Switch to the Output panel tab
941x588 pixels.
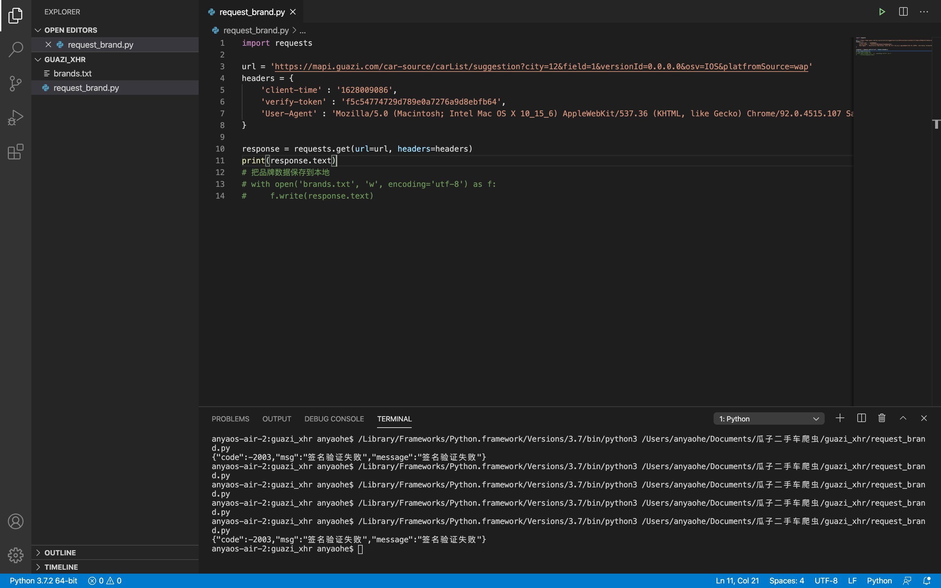(277, 419)
